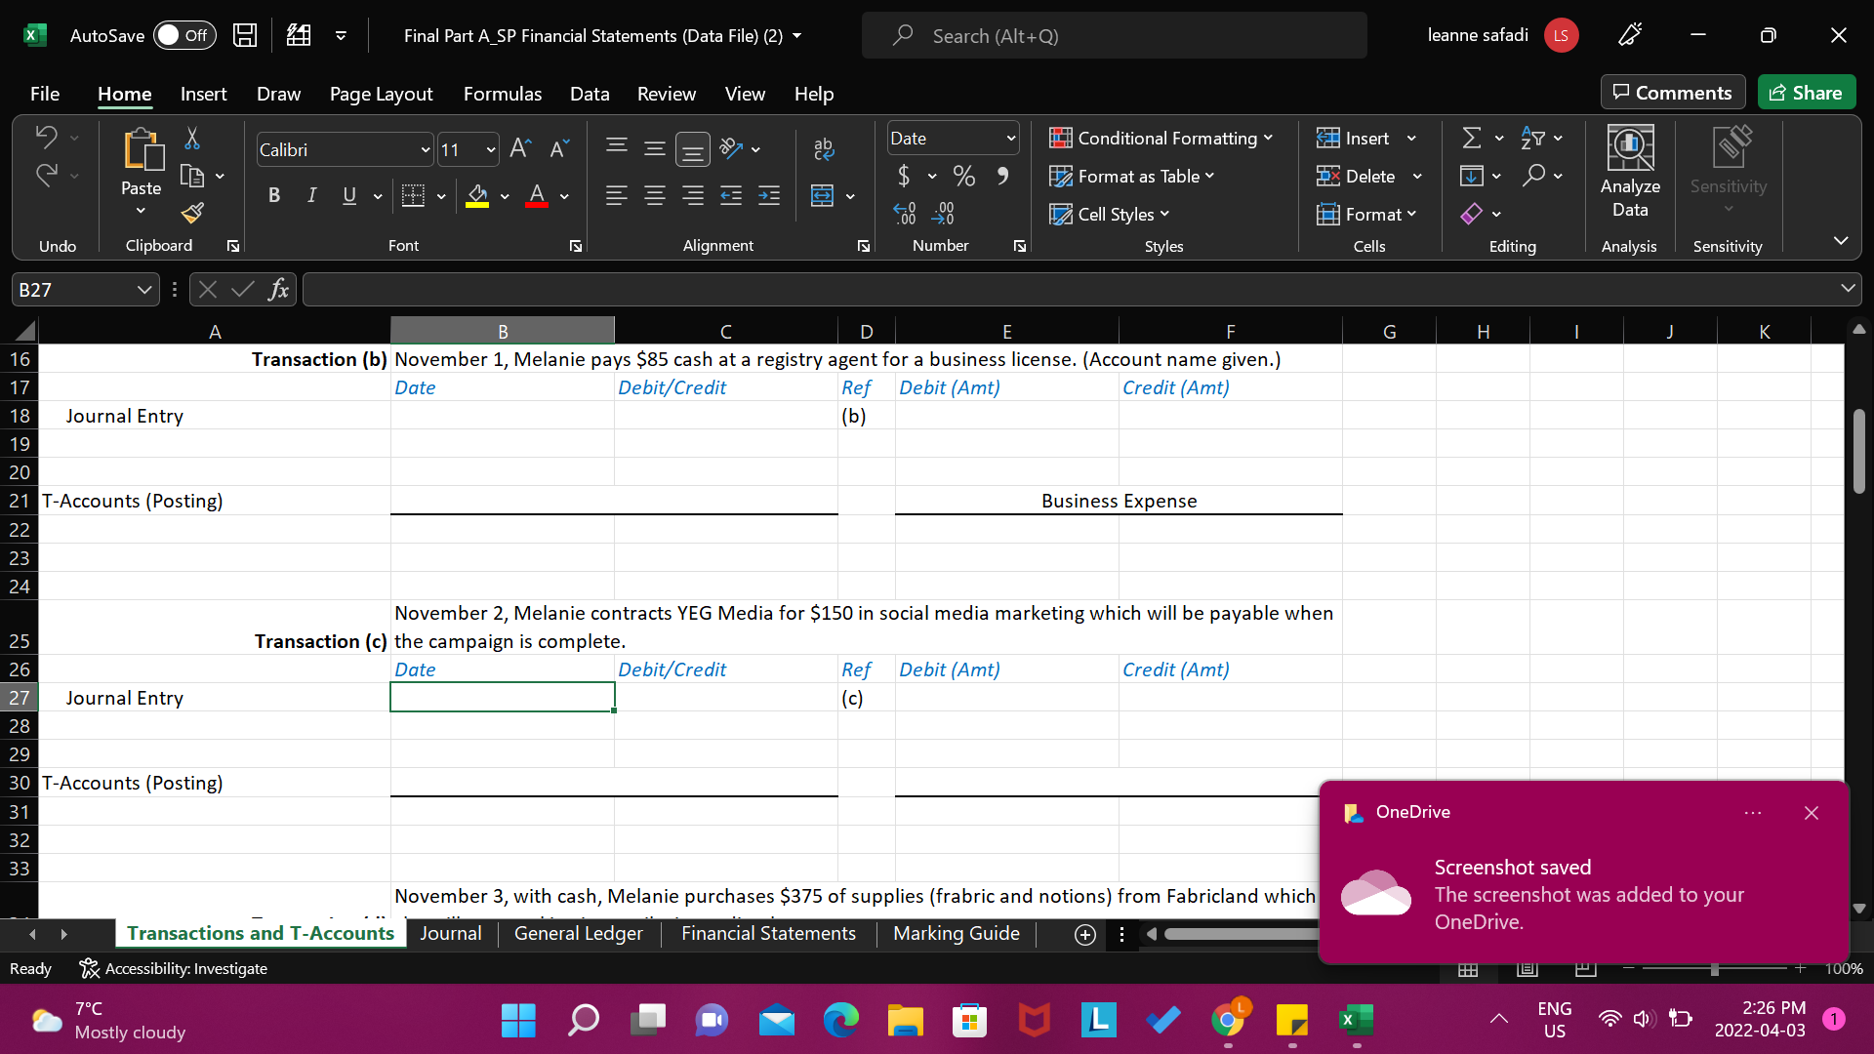Adjust the zoom slider
The image size is (1874, 1054).
pos(1713,968)
